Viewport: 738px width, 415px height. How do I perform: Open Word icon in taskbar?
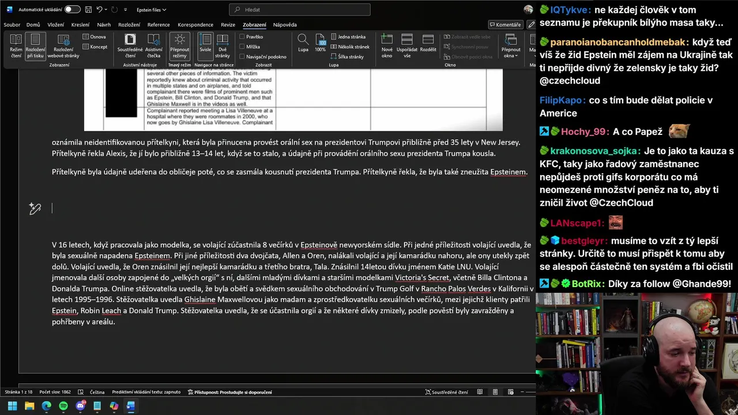tap(131, 406)
